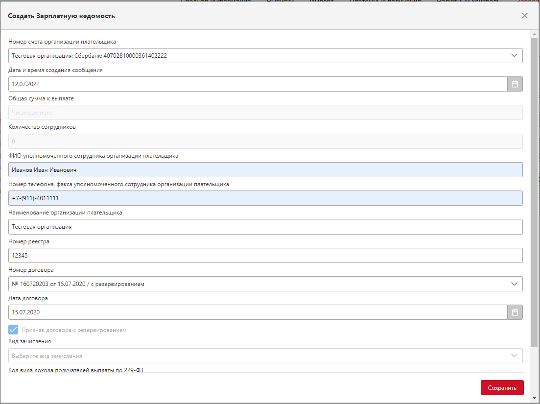Screen dimensions: 540x404
Task: Click label Номер реестра
Action: 29,241
